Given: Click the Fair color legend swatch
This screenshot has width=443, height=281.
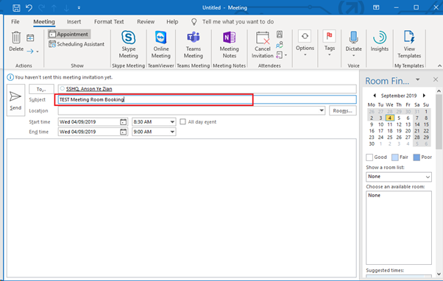Looking at the screenshot, I should [395, 157].
